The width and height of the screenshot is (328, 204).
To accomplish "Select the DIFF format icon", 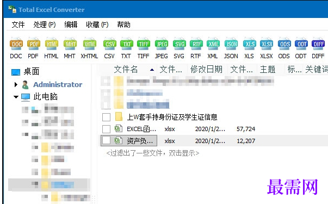I will pos(318,44).
